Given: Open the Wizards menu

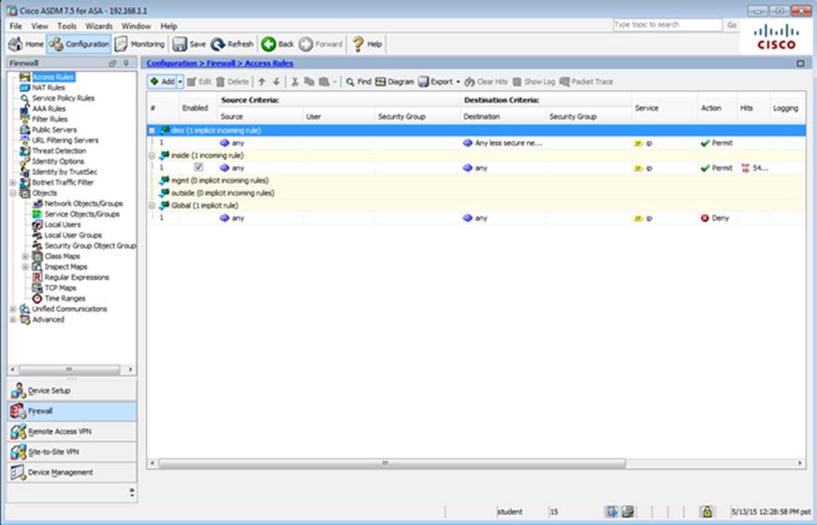Looking at the screenshot, I should 99,26.
